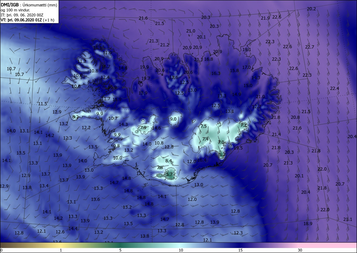
Task: Click the map value "7.4"
Action: (205, 139)
